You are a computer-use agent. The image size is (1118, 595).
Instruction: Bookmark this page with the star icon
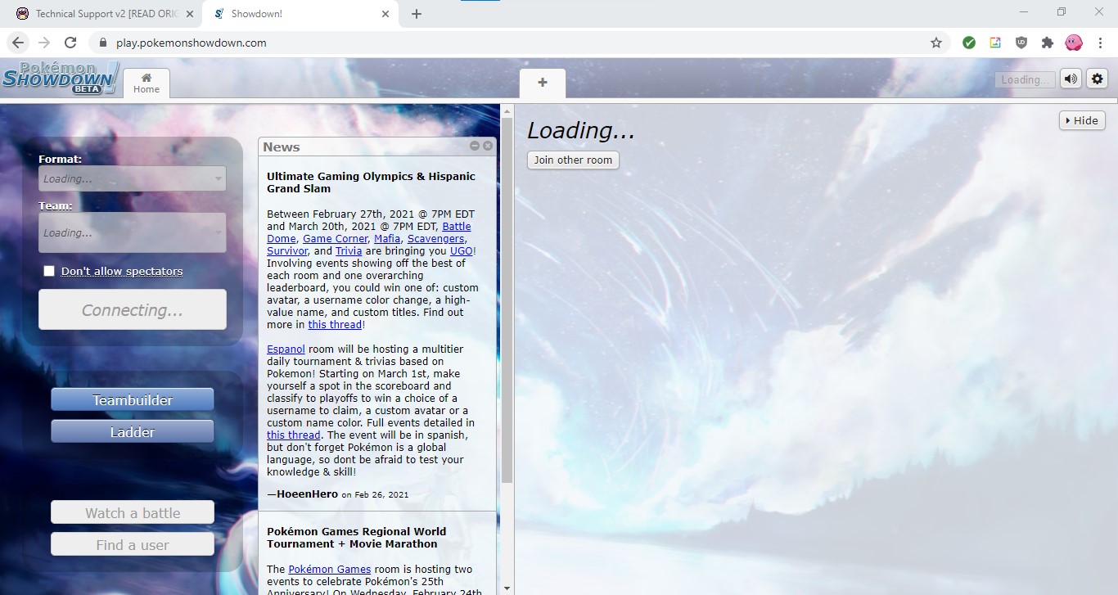936,43
